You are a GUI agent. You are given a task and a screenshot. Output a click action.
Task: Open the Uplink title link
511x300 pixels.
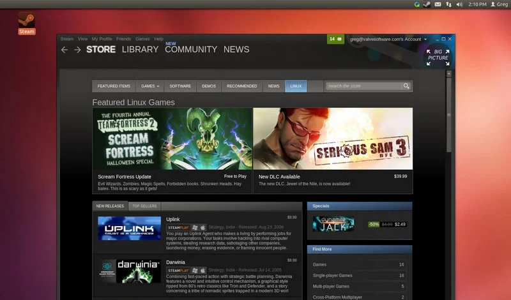click(172, 219)
